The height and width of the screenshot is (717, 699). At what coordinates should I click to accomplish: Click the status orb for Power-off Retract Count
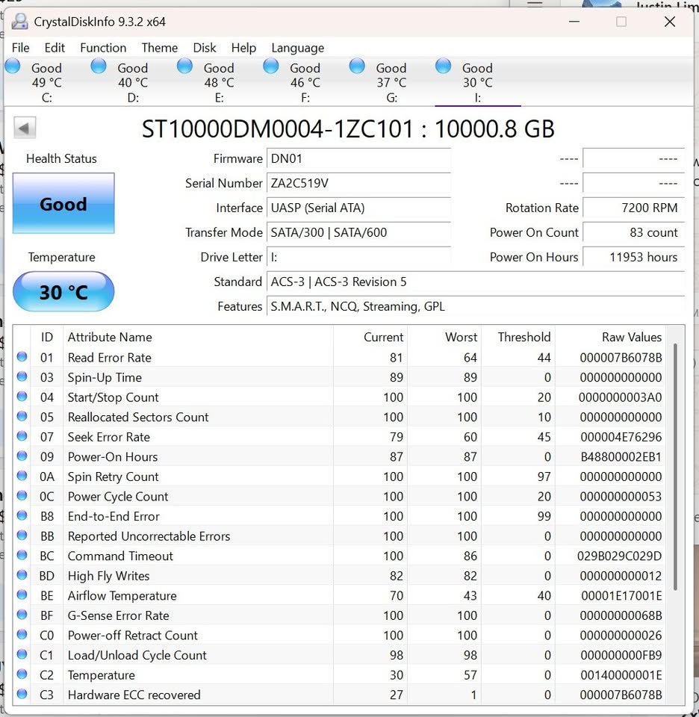22,634
